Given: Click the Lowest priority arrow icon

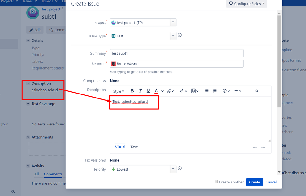Looking at the screenshot, I should pyautogui.click(x=114, y=169).
